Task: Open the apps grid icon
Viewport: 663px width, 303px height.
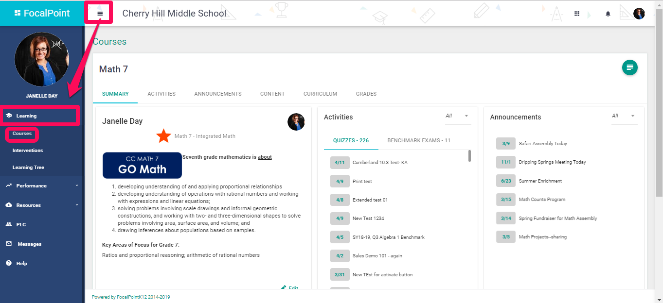Action: click(x=577, y=14)
